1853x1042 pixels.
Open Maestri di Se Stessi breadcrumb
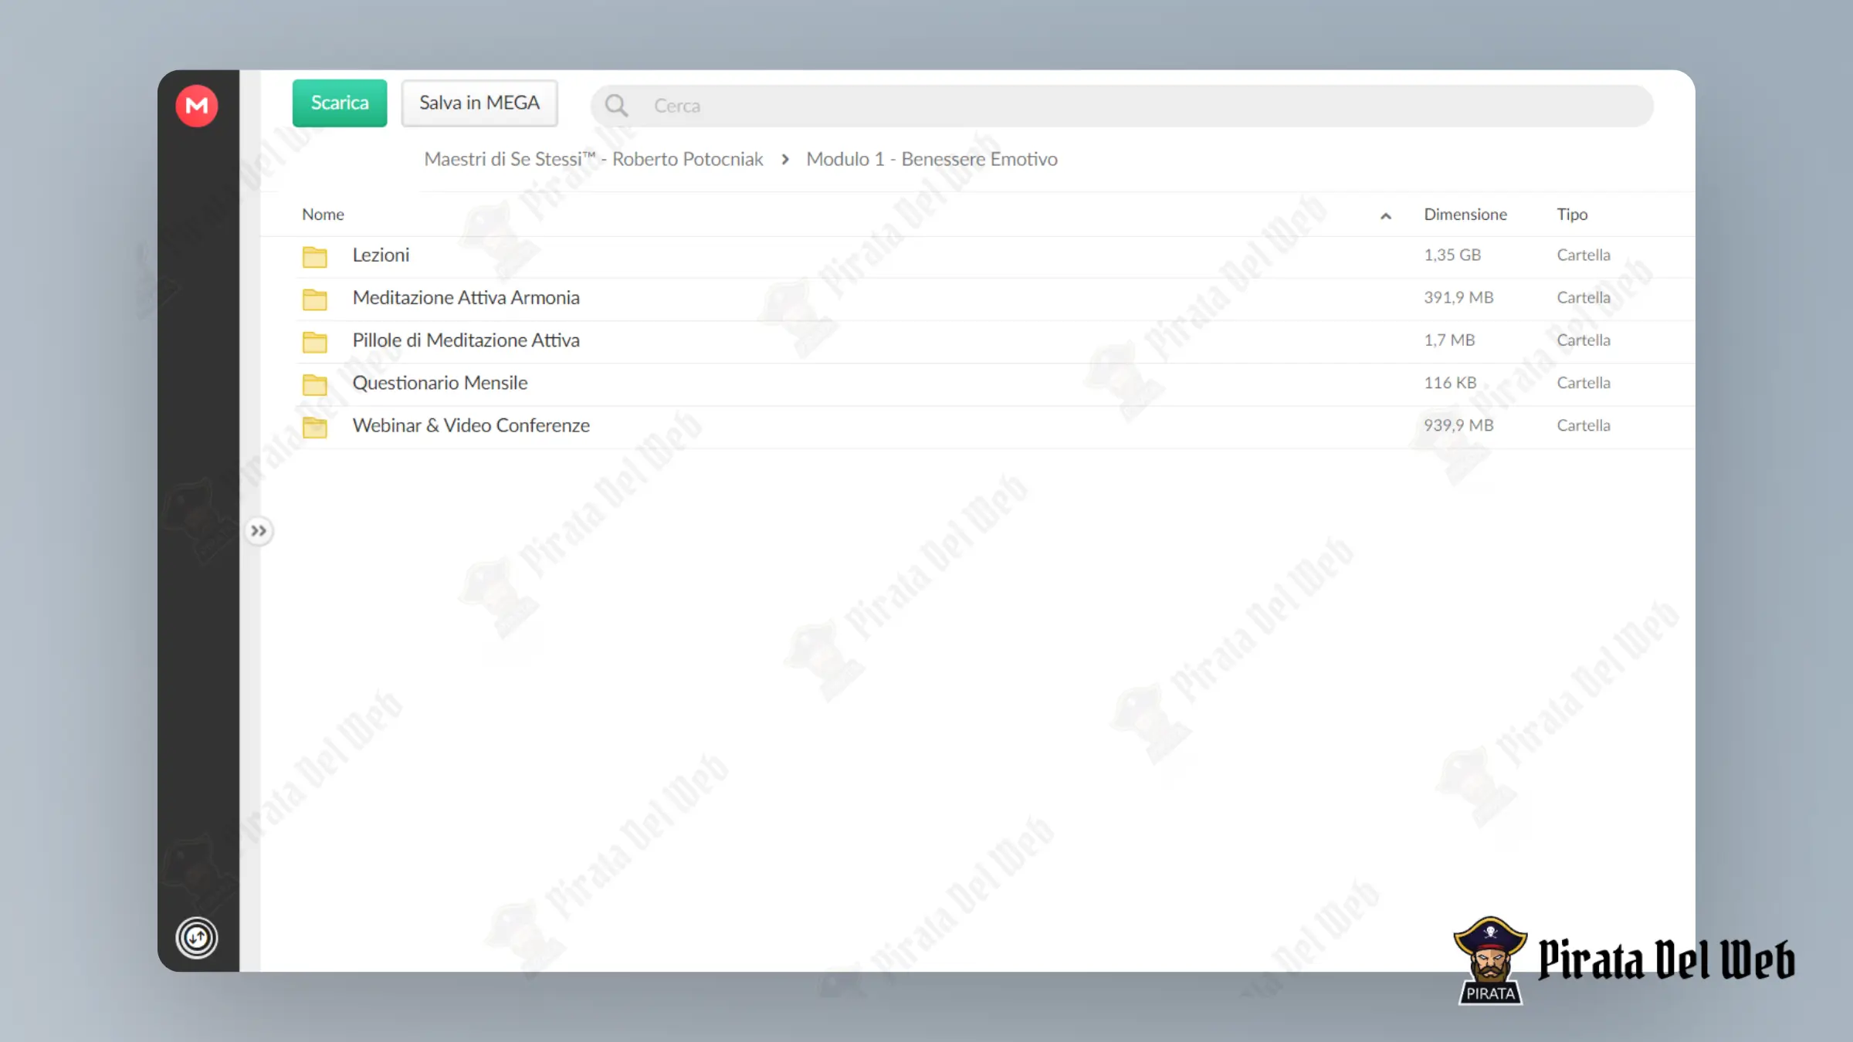pyautogui.click(x=594, y=159)
